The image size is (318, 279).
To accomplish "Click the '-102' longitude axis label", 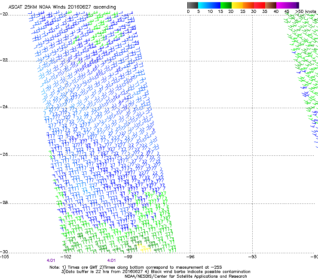I will 66,257.
